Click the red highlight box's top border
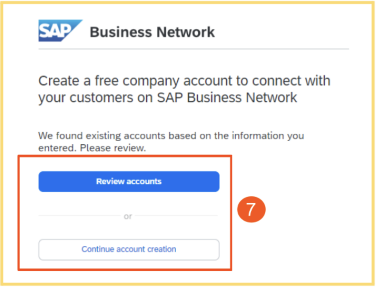376x287 pixels. [125, 156]
